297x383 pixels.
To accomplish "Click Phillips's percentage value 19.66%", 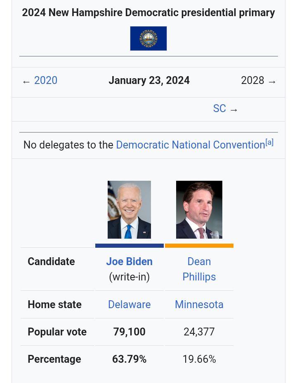I will point(199,359).
